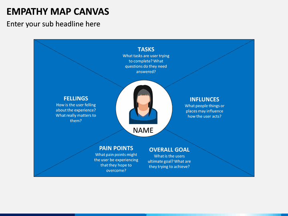Click the 'What people things or places' paragraph
This screenshot has width=288, height=216.
point(204,111)
